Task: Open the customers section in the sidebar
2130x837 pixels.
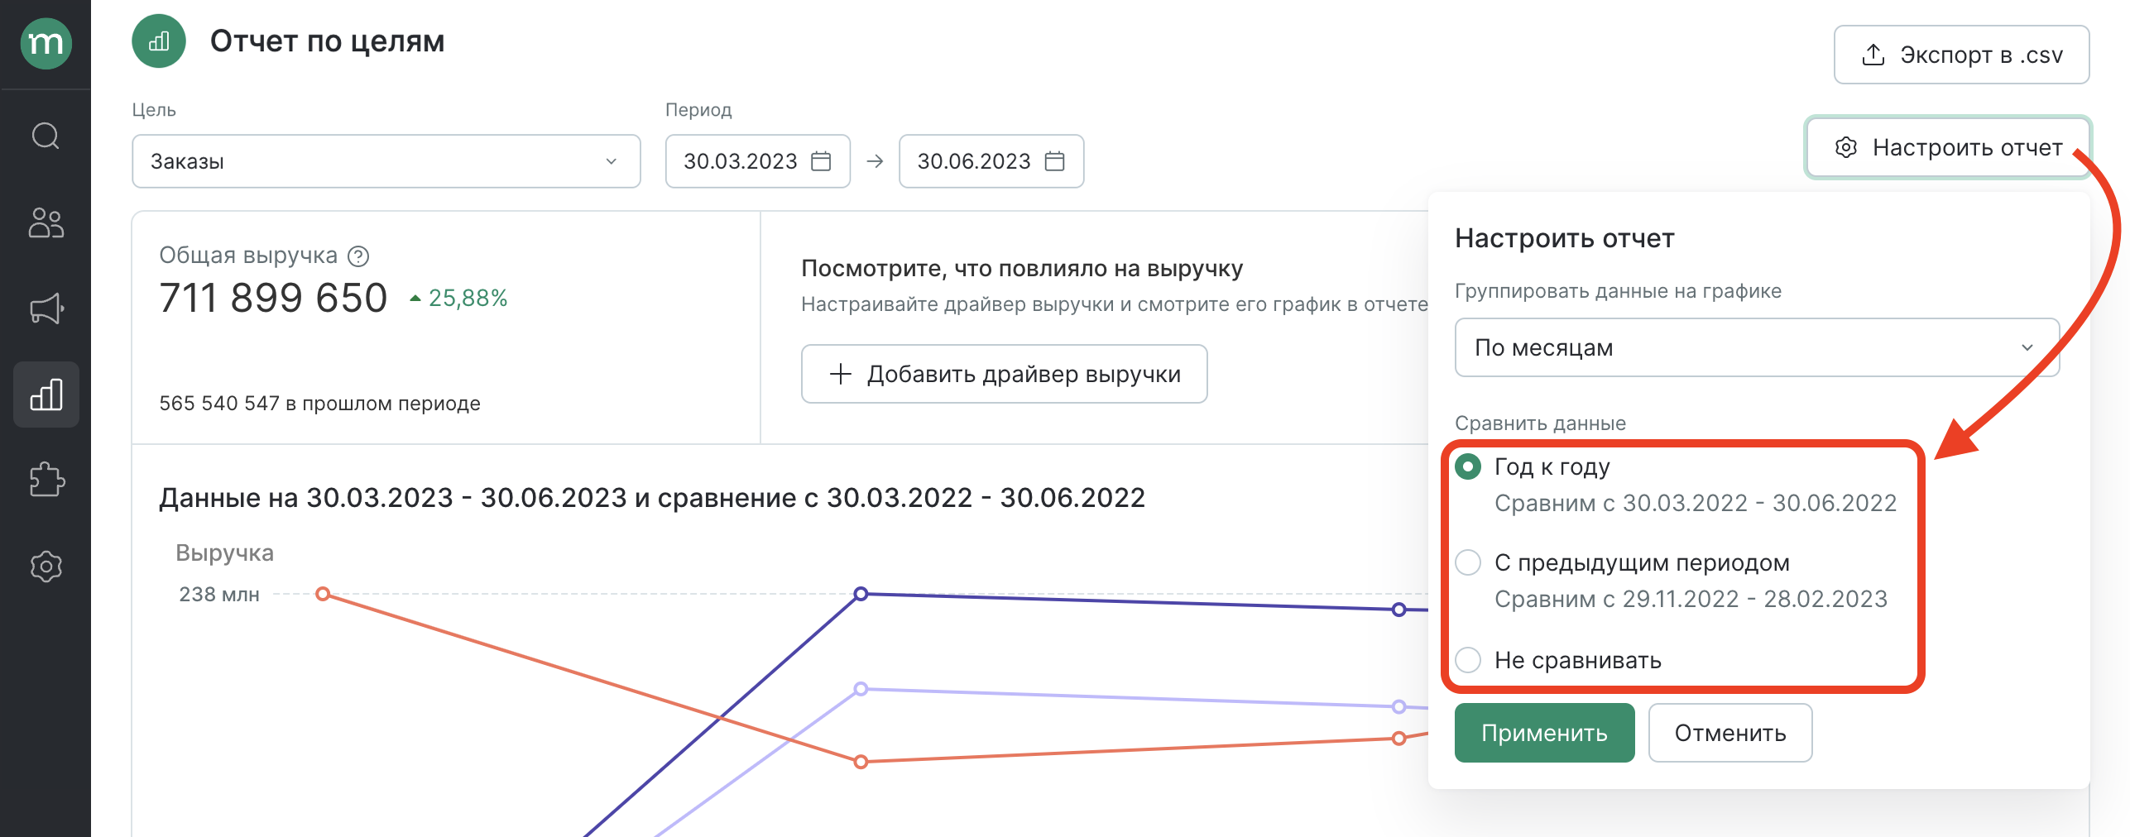Action: coord(46,222)
